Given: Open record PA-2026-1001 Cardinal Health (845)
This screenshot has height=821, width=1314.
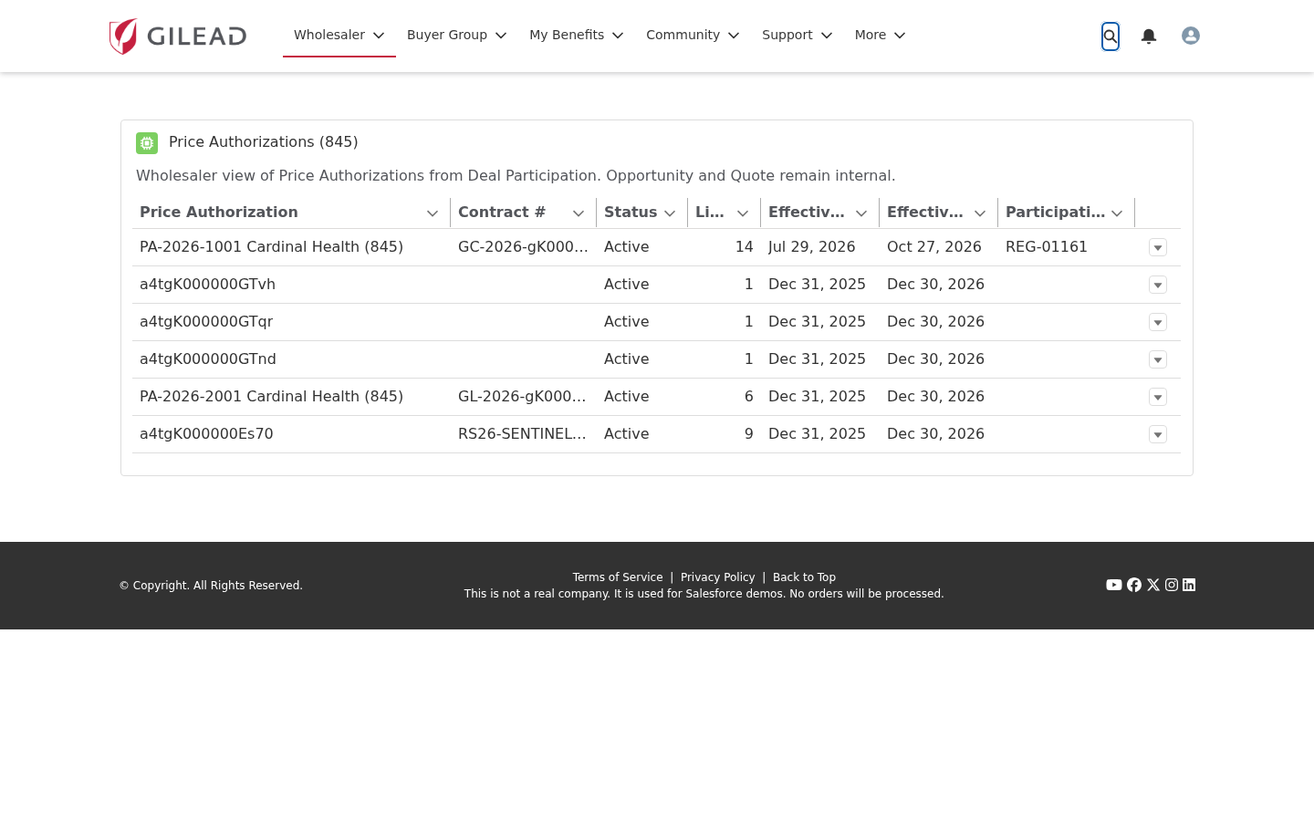Looking at the screenshot, I should click(x=271, y=247).
